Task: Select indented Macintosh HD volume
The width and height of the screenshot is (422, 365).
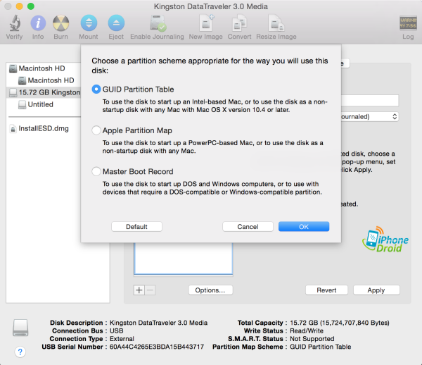Action: [44, 80]
